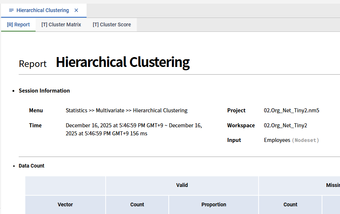Click the Input label

click(234, 140)
